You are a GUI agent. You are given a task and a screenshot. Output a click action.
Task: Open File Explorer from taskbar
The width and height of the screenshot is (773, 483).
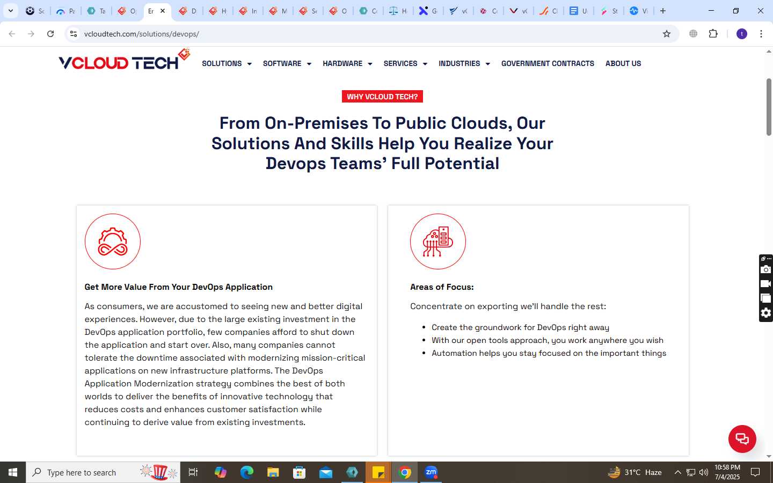tap(273, 472)
